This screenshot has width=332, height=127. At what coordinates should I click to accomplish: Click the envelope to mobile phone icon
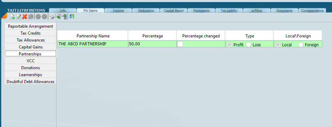[x=64, y=17]
